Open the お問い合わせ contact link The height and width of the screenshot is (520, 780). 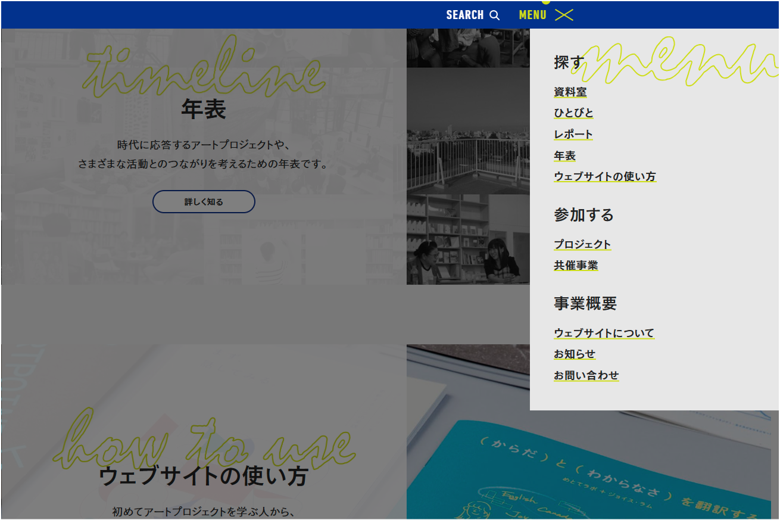tap(586, 376)
